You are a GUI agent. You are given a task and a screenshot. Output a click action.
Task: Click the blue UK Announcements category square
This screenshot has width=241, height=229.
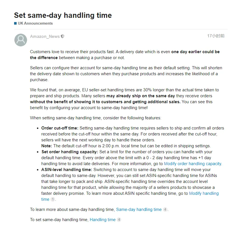pos(16,23)
